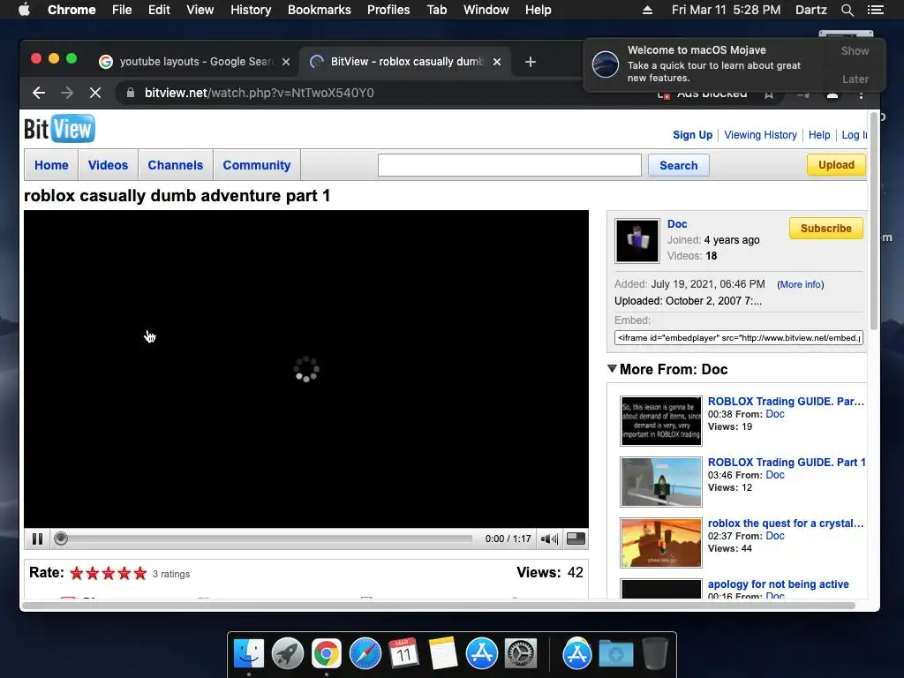The width and height of the screenshot is (904, 678).
Task: Open a new Chrome tab with plus
Action: 531,62
